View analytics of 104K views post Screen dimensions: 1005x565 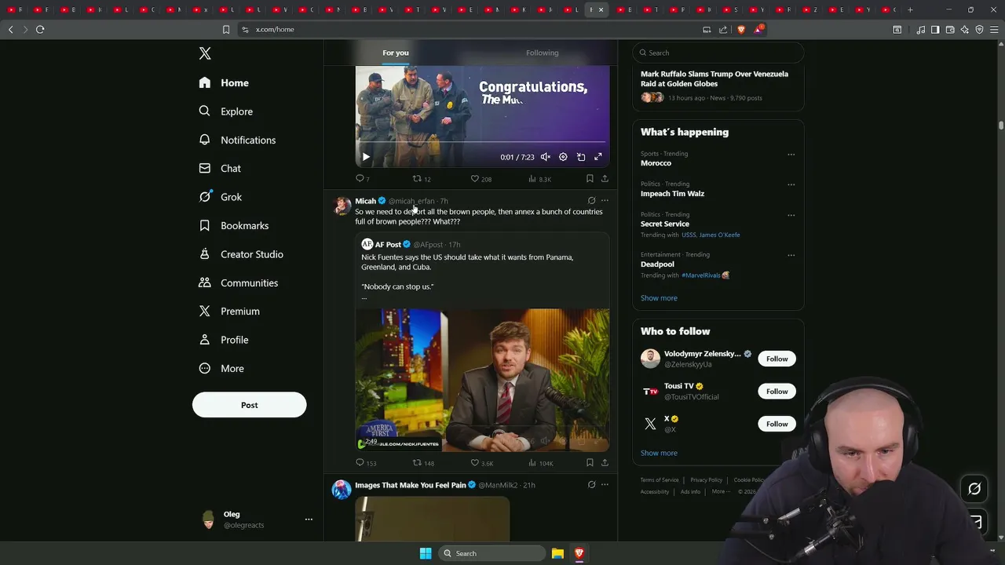541,463
